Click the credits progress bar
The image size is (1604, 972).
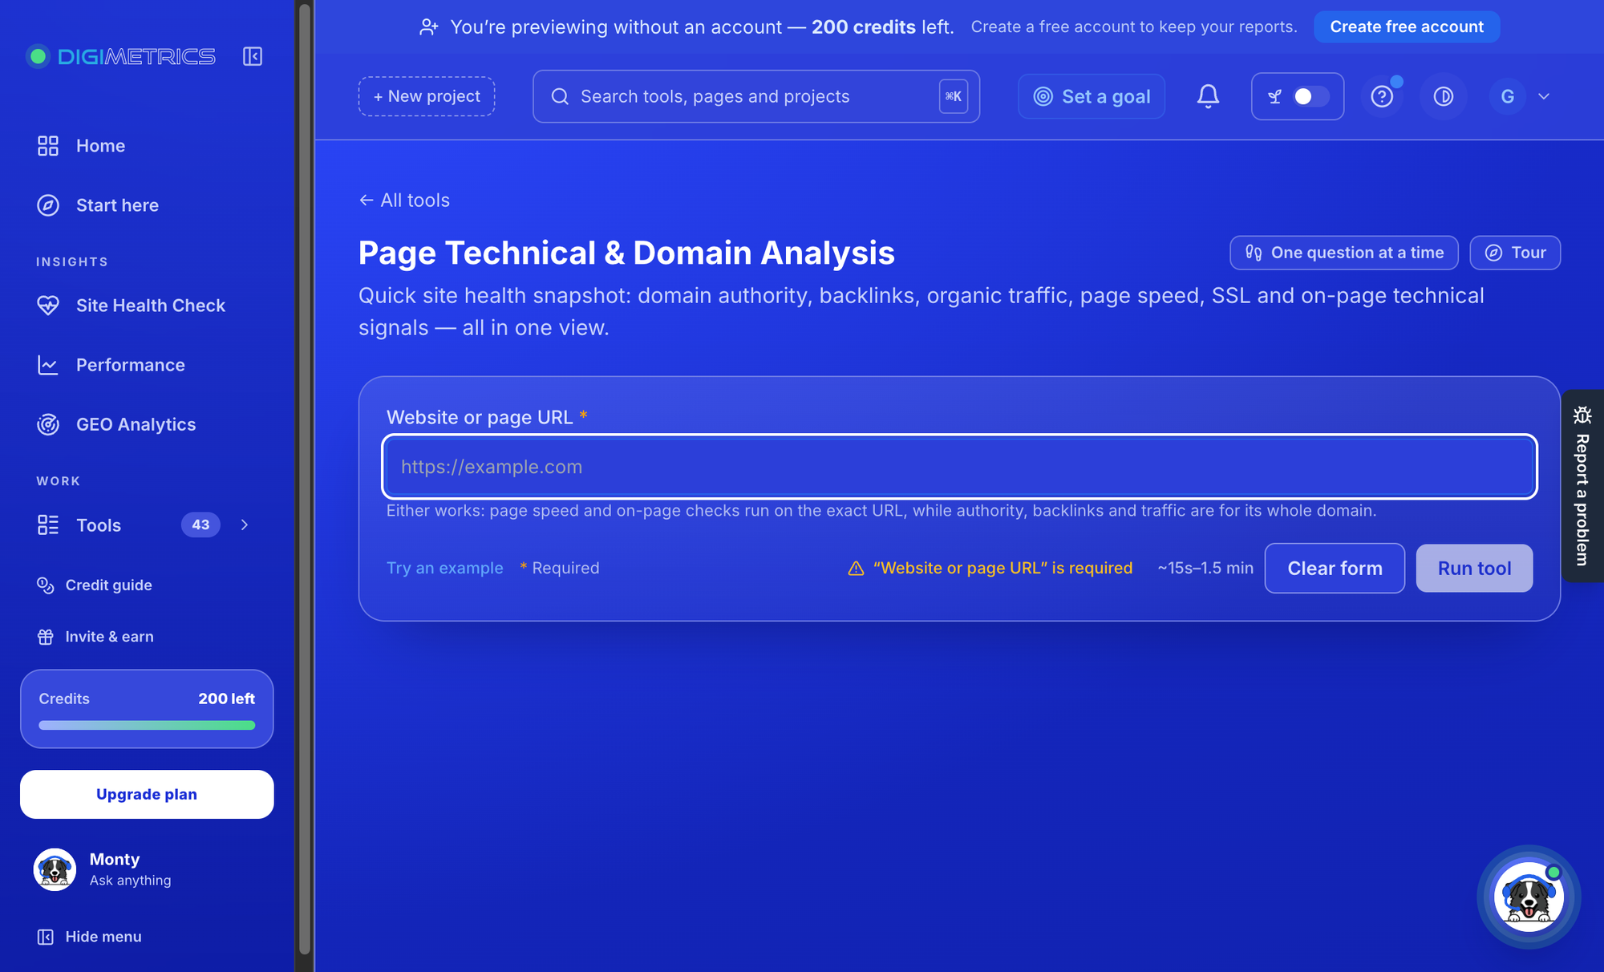(147, 725)
